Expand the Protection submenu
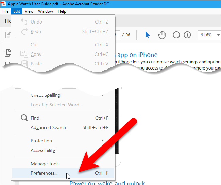This screenshot has width=221, height=185. 63,141
